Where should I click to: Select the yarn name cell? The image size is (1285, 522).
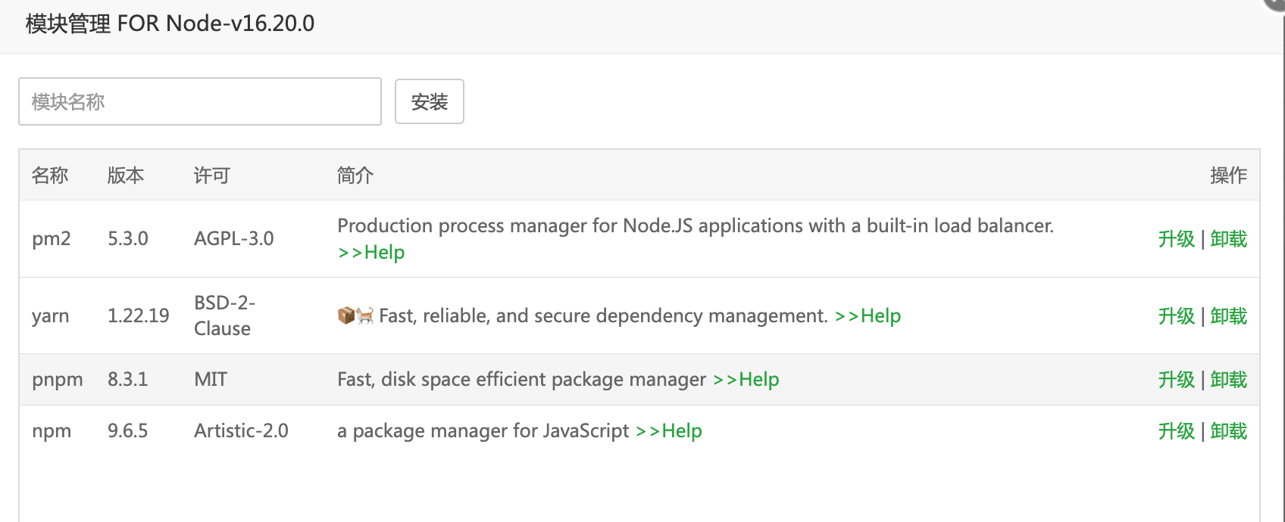[50, 316]
